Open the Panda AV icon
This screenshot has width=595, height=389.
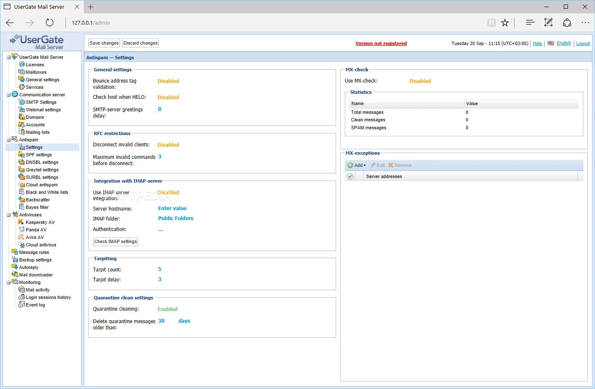pyautogui.click(x=22, y=230)
